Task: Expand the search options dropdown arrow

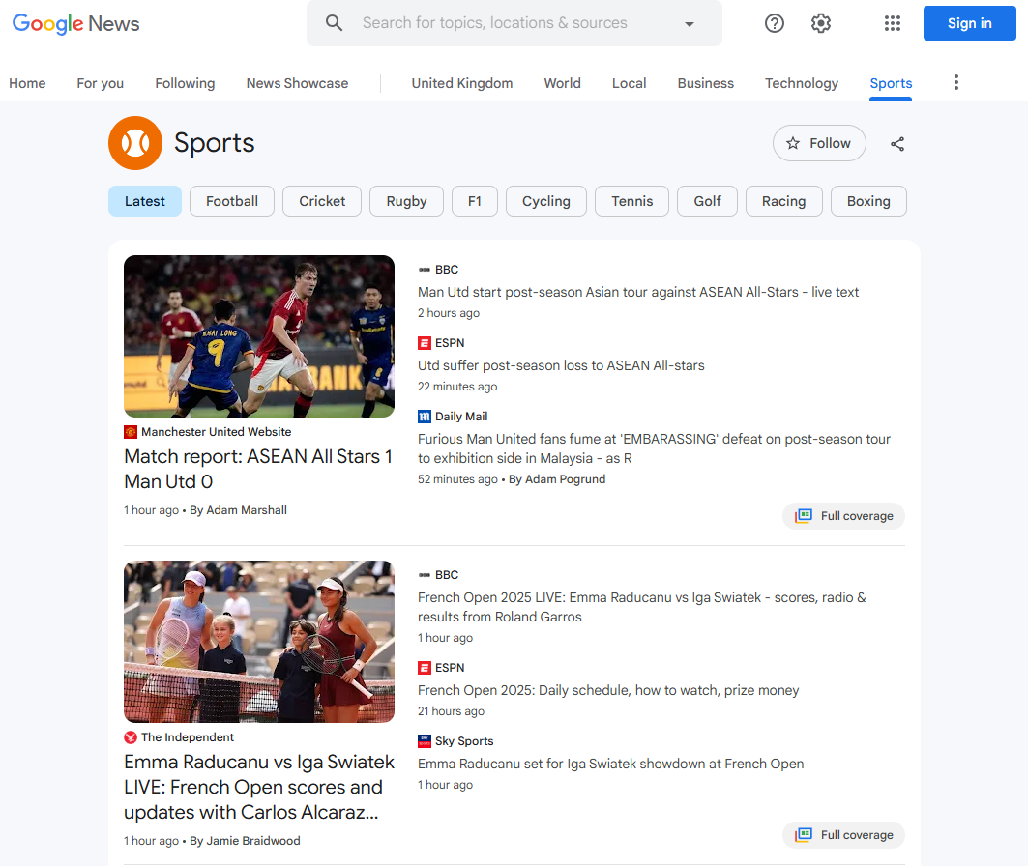Action: click(x=690, y=24)
